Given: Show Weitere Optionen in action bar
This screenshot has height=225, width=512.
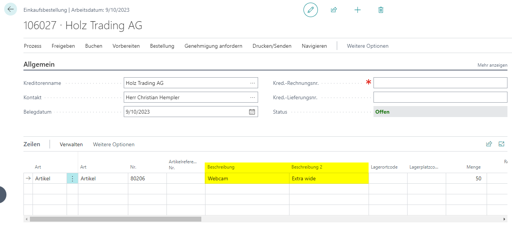Looking at the screenshot, I should tap(368, 46).
